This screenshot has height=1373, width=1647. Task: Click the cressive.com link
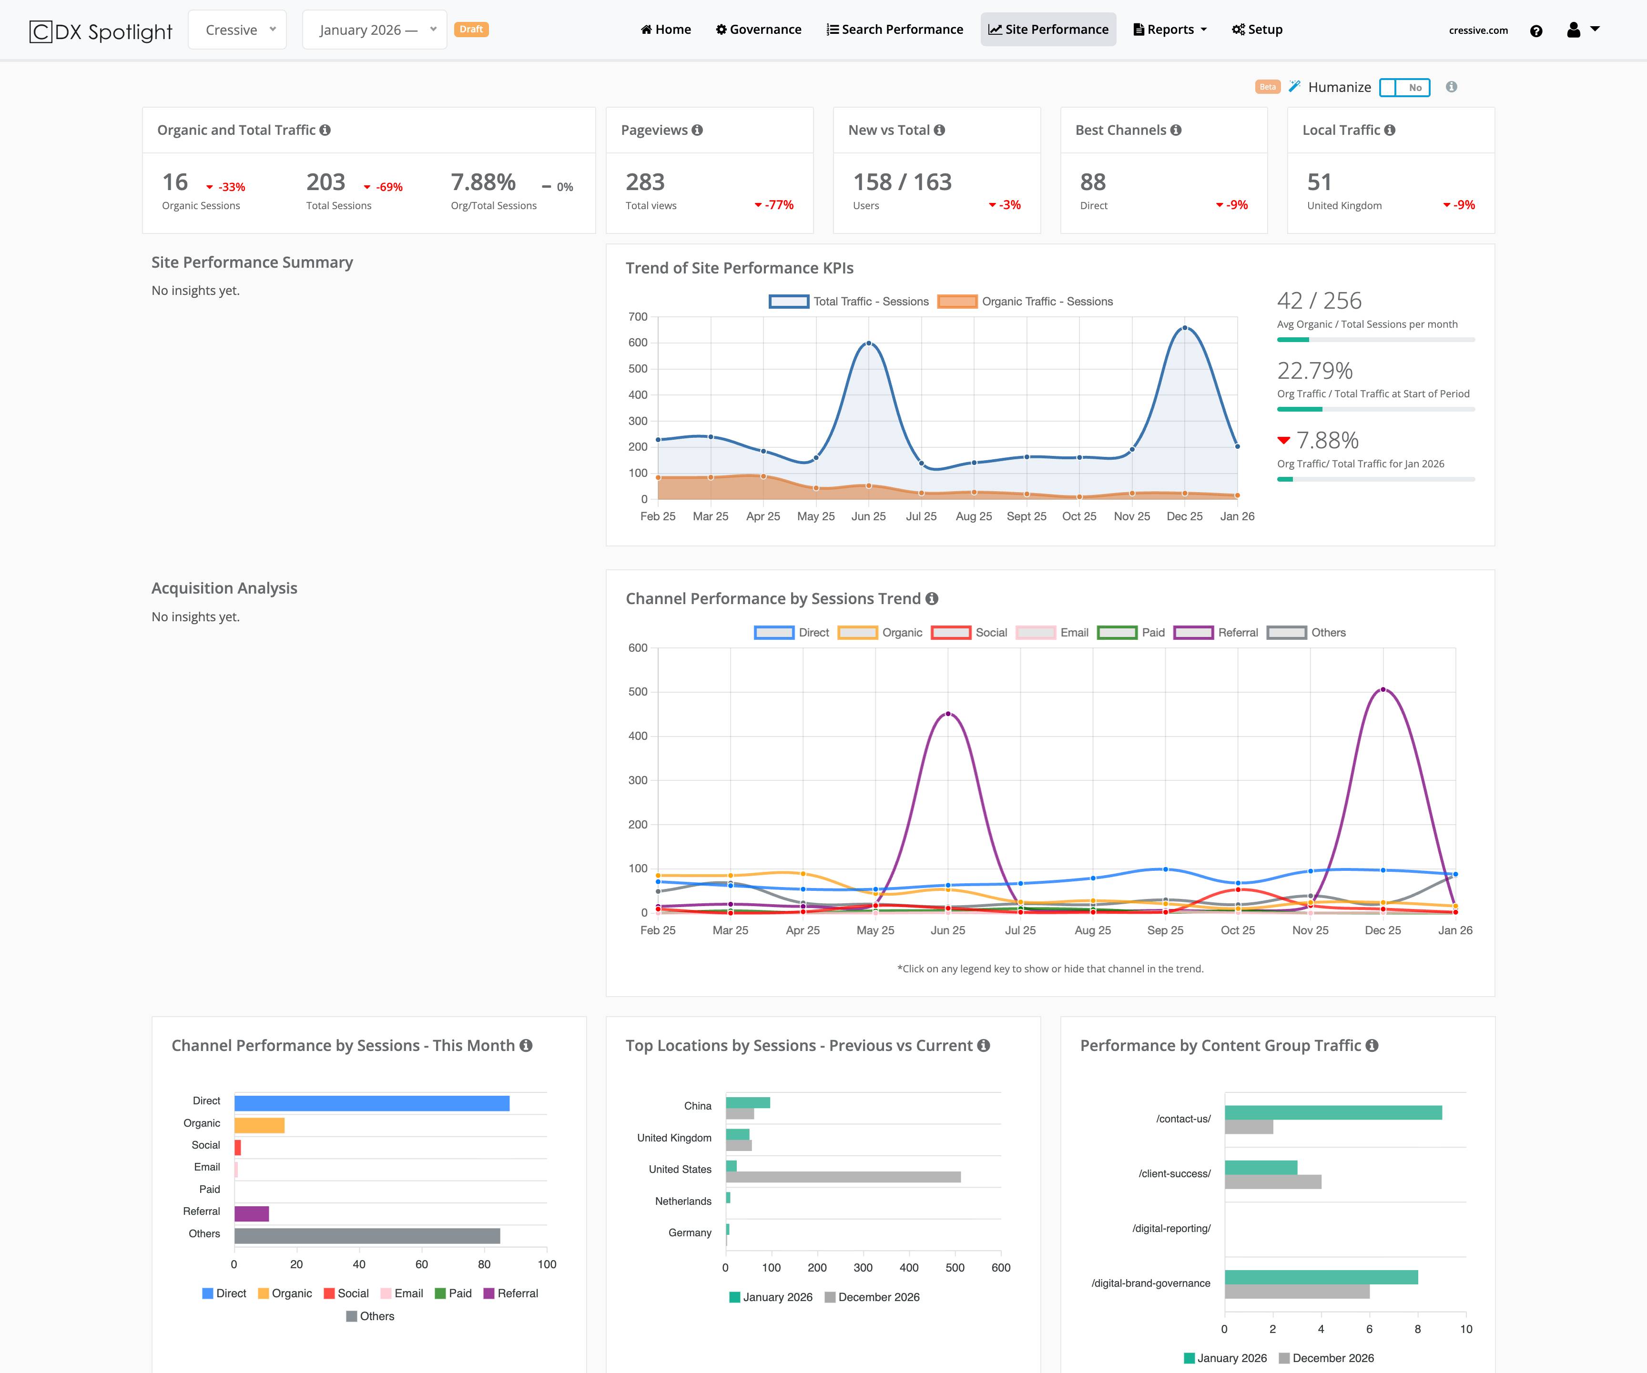1478,30
